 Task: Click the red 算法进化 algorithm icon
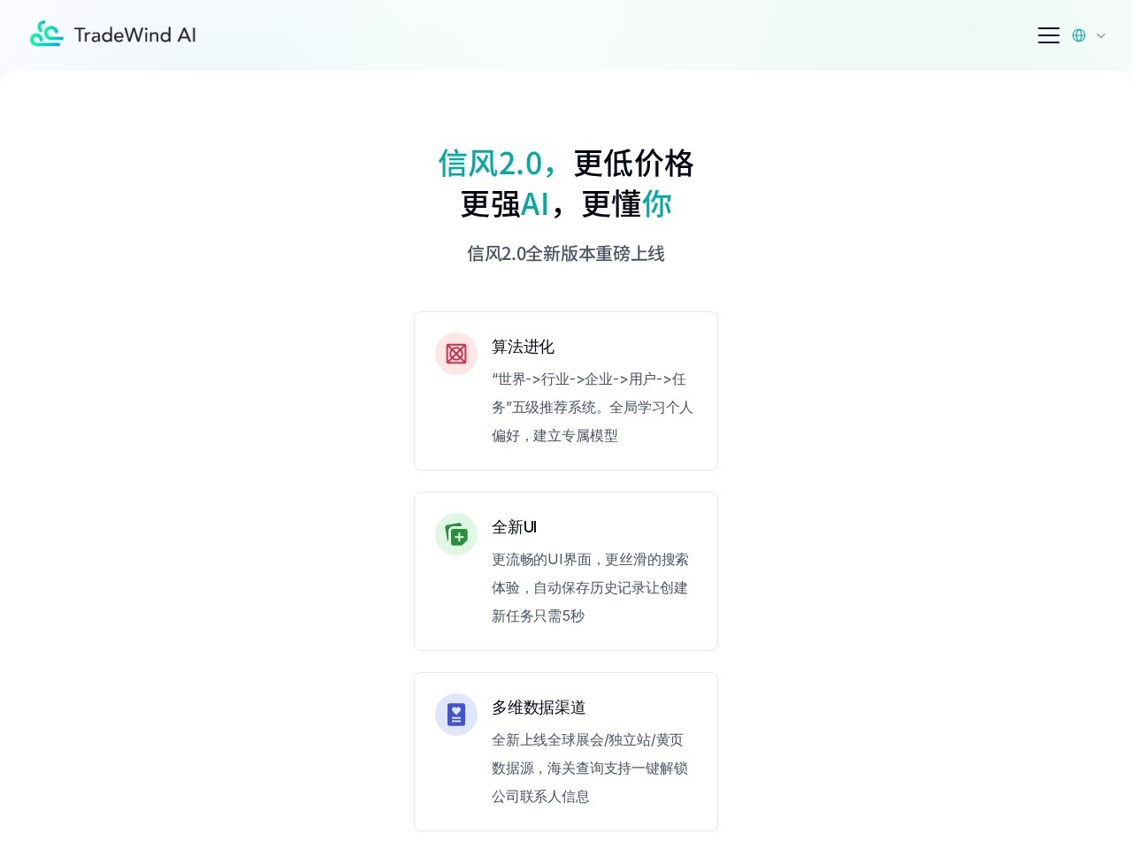point(456,354)
